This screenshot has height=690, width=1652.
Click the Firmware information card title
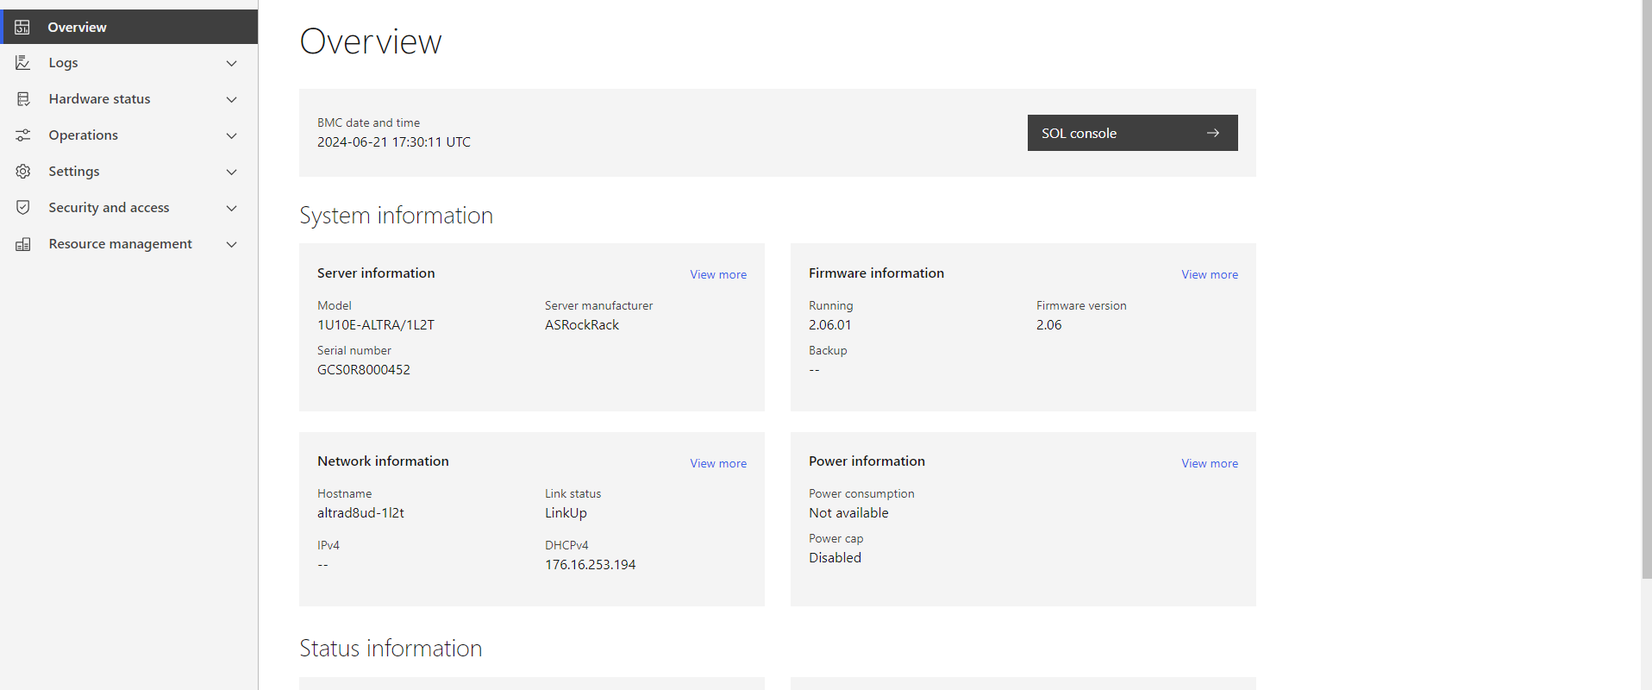click(876, 273)
